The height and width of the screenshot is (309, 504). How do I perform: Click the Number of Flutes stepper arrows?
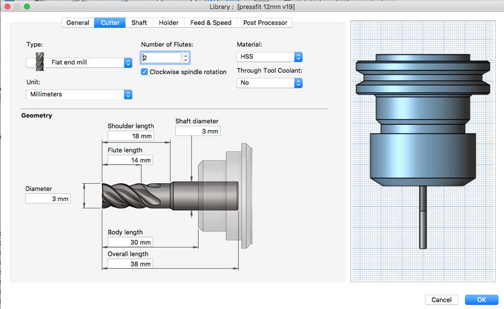pos(186,58)
